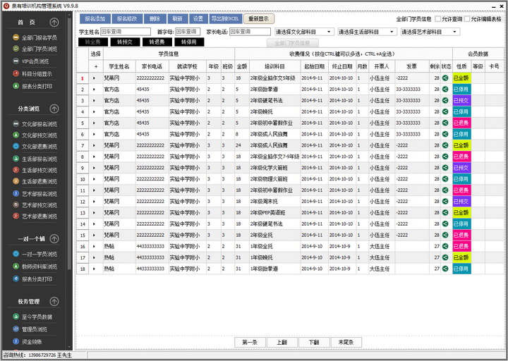Click the 下翻 page button
This screenshot has height=361, width=508.
tap(314, 342)
